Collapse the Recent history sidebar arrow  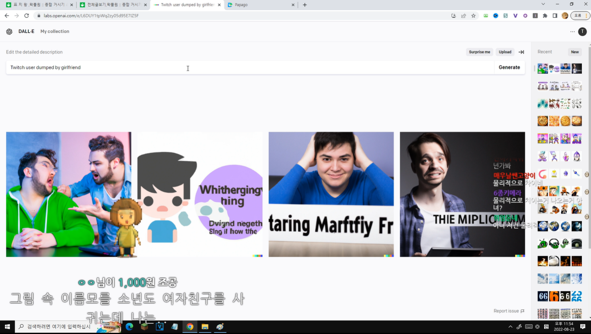tap(521, 52)
